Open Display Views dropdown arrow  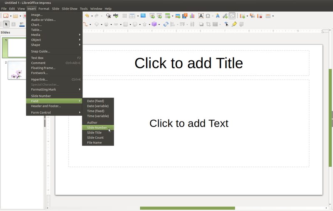click(x=138, y=16)
